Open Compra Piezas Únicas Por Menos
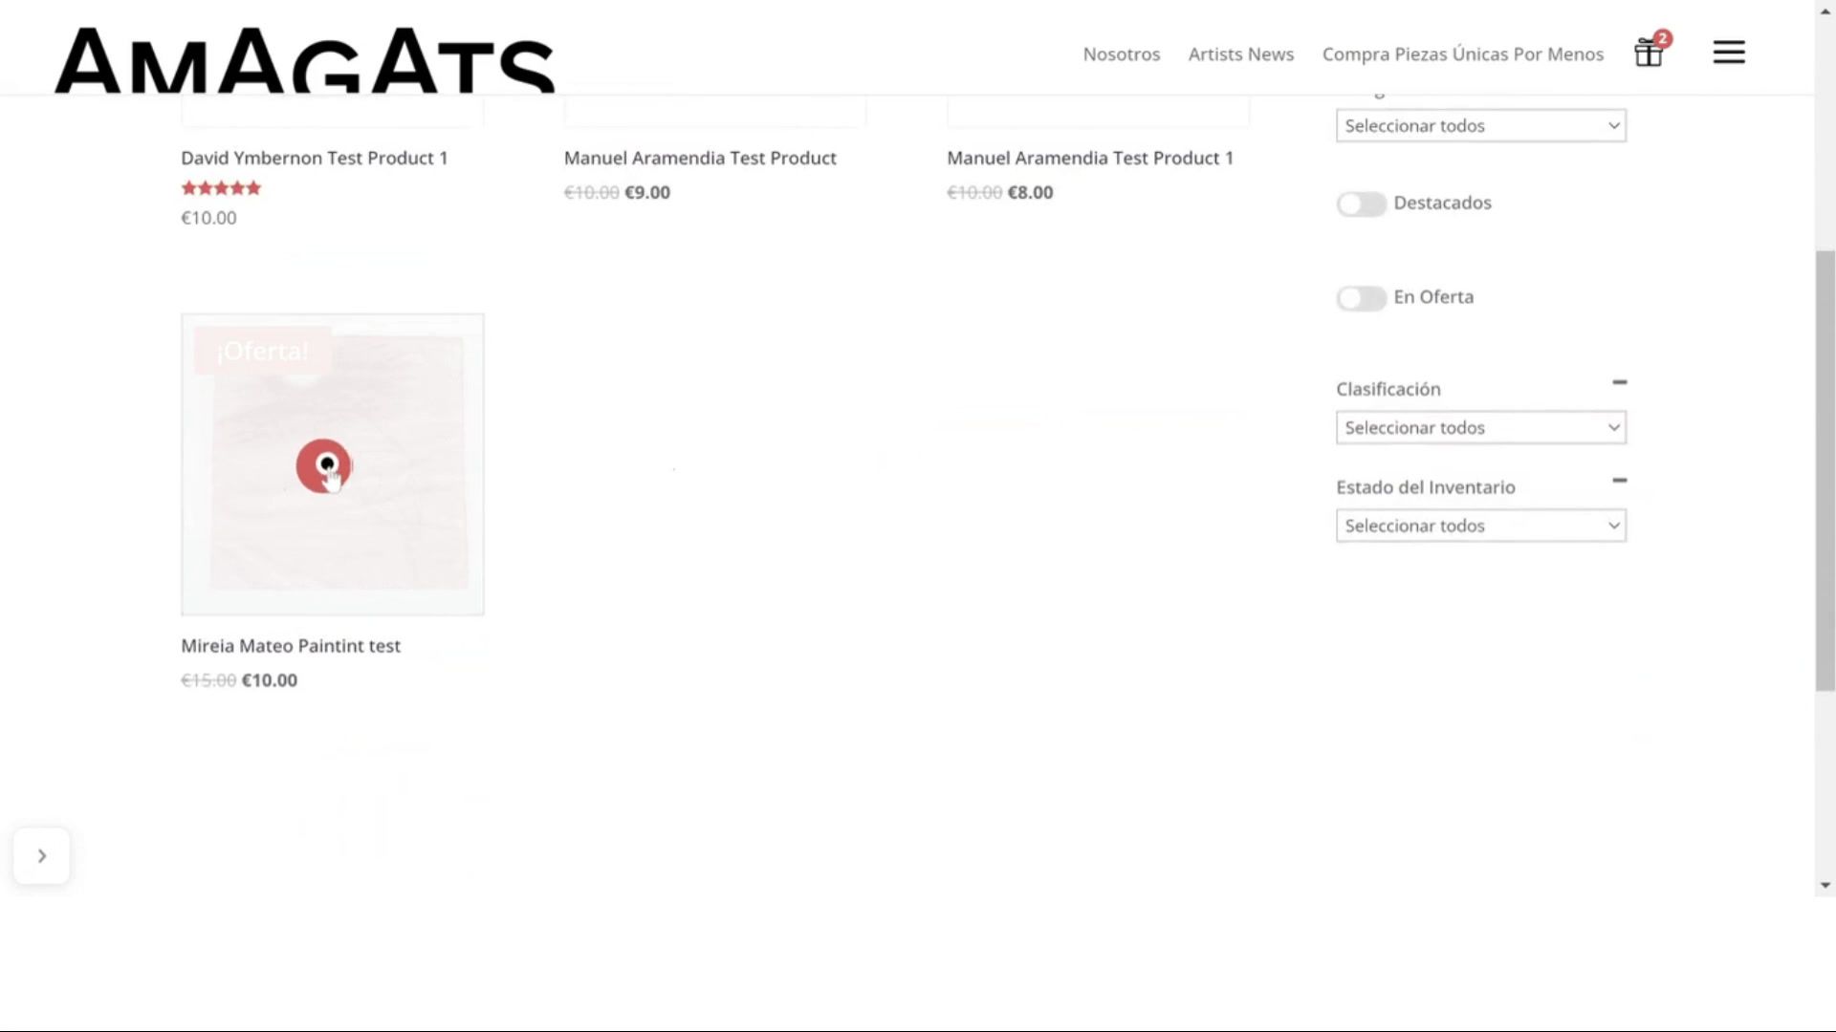Screen dimensions: 1836x1032 pyautogui.click(x=1463, y=54)
